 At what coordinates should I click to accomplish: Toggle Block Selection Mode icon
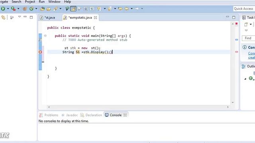click(x=86, y=9)
